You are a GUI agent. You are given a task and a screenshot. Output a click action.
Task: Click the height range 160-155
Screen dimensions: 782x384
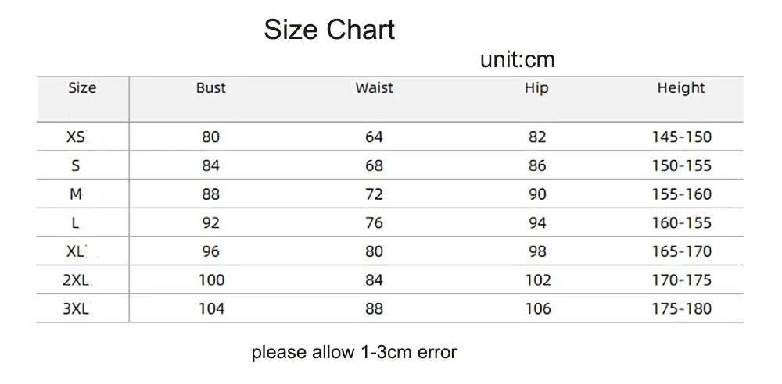682,222
